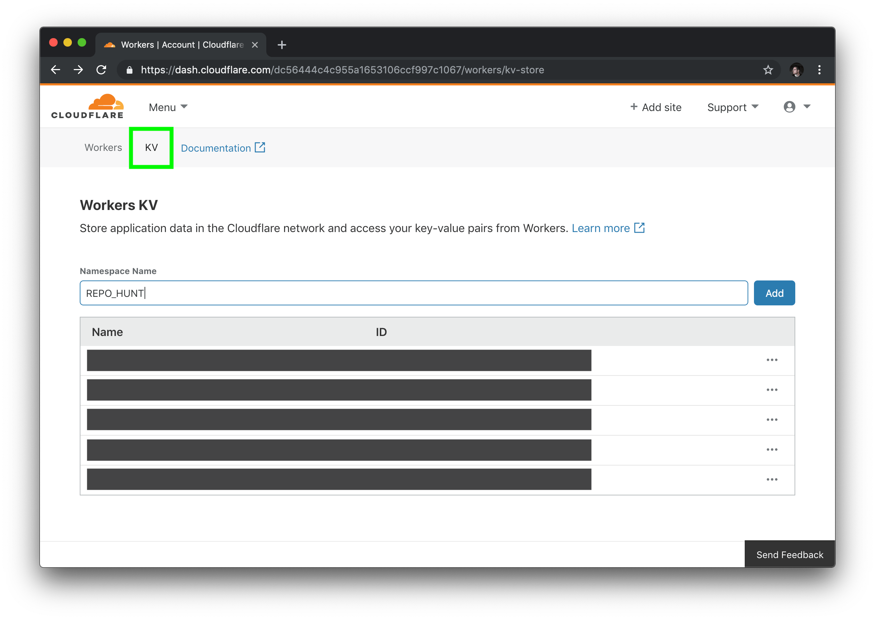Click the Cloudflare logo
Image resolution: width=875 pixels, height=620 pixels.
pos(88,106)
